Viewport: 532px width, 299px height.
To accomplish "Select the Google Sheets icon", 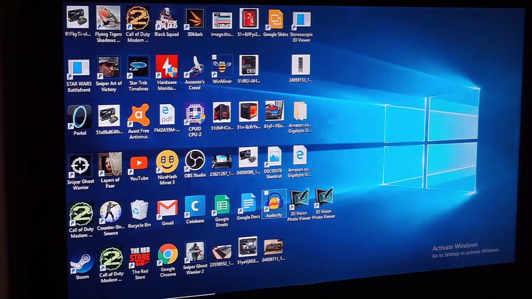I will 222,211.
